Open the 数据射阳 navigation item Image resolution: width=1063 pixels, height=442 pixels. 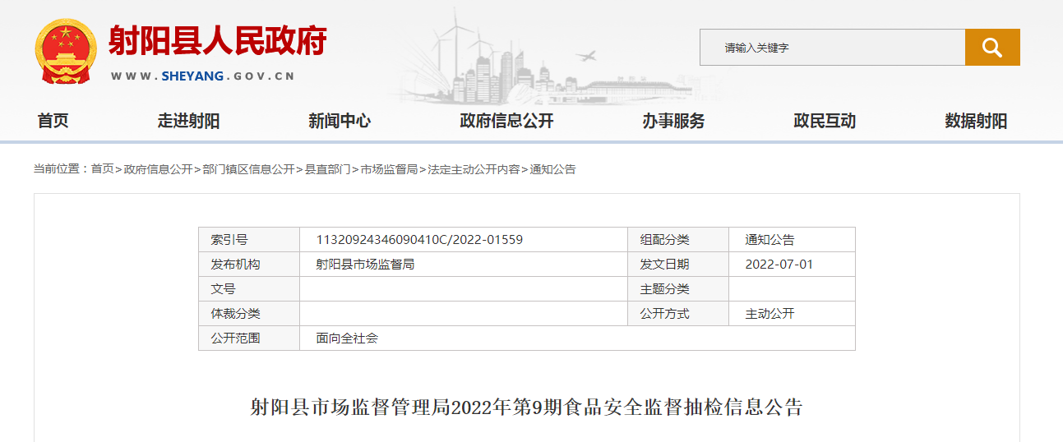pyautogui.click(x=976, y=121)
